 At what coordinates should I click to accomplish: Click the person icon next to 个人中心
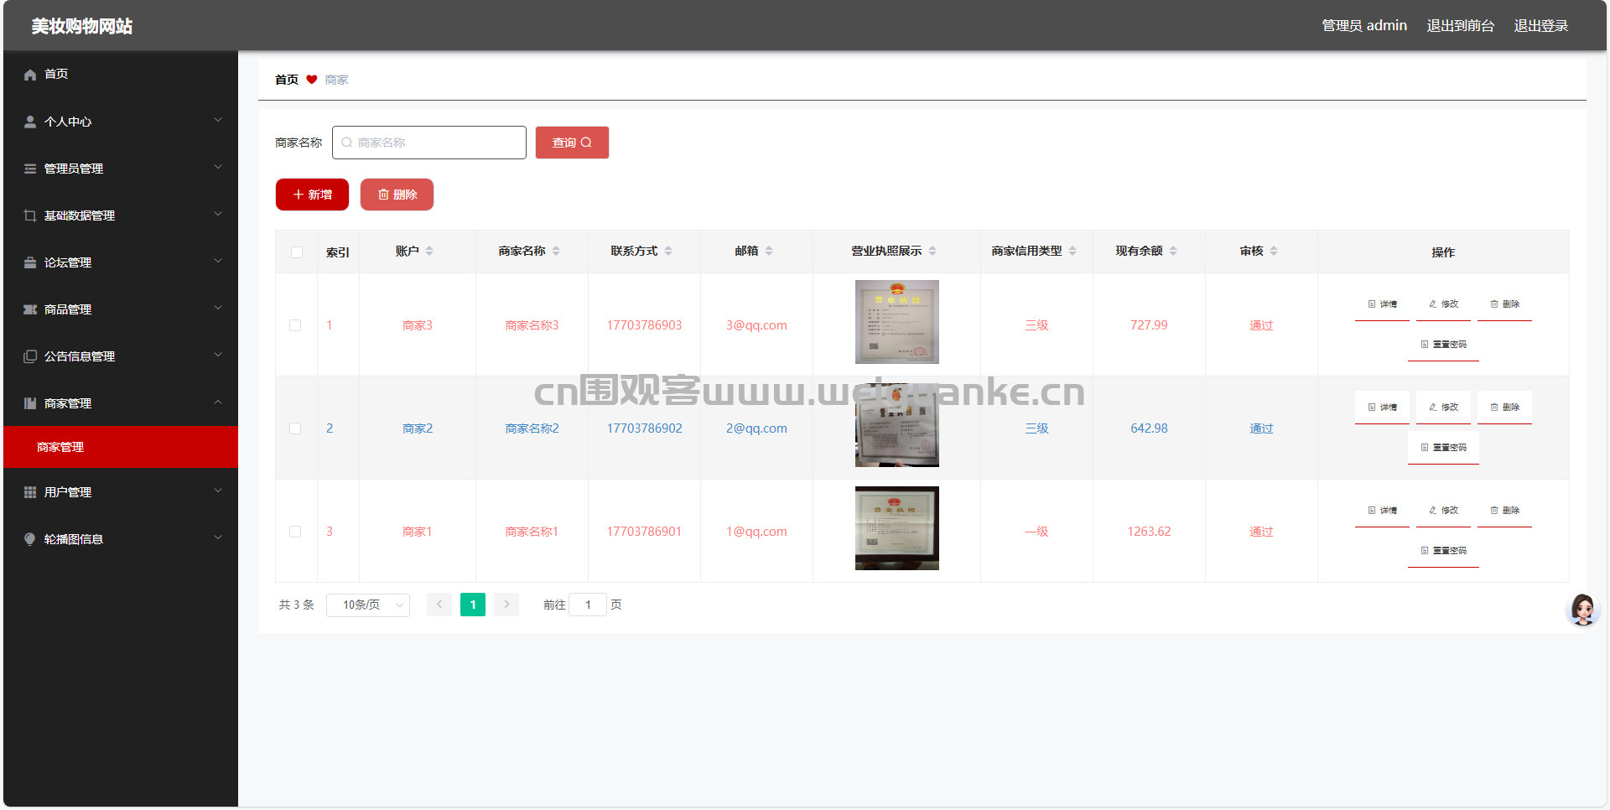click(30, 122)
